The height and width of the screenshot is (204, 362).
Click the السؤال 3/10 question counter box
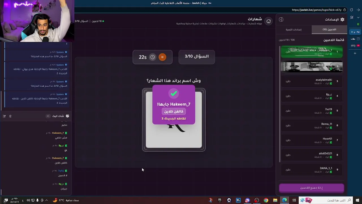tap(197, 57)
